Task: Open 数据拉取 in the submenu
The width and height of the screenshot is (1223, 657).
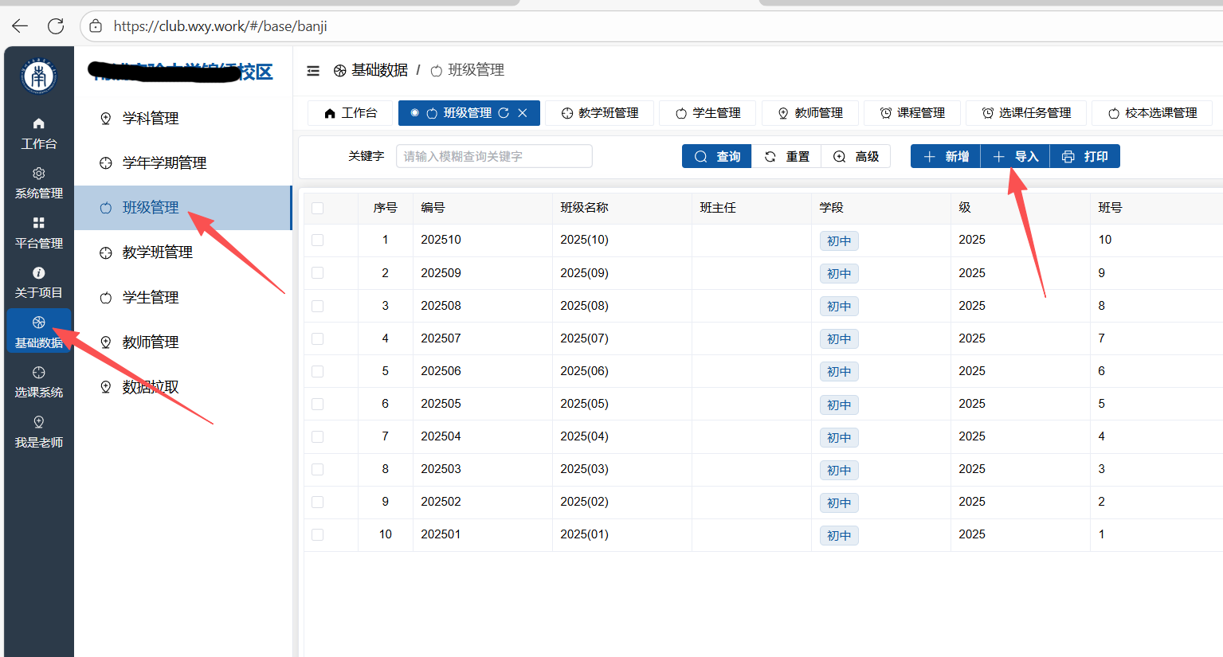Action: [x=150, y=387]
